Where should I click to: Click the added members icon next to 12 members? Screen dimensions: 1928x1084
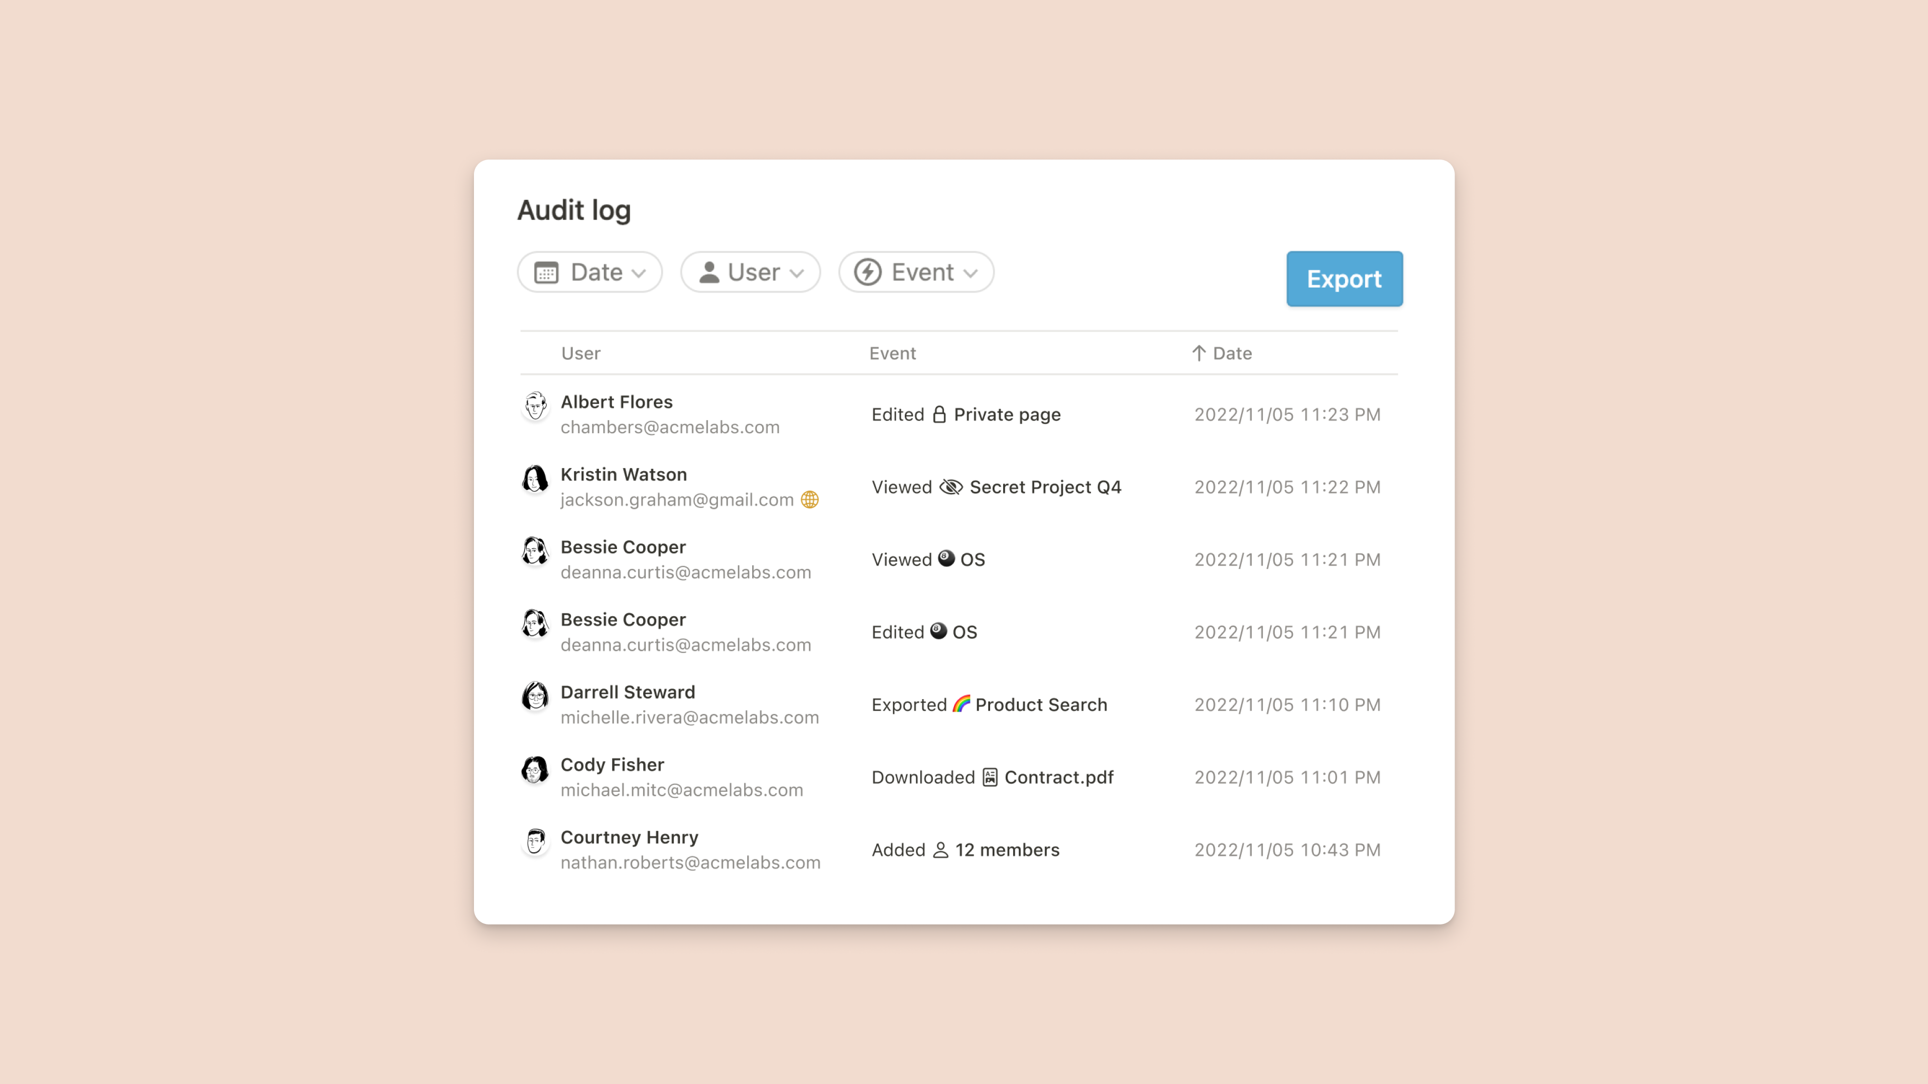point(940,849)
